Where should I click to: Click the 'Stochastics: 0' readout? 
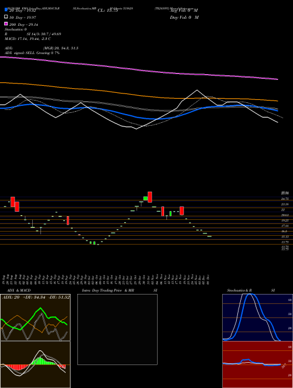coord(16,29)
